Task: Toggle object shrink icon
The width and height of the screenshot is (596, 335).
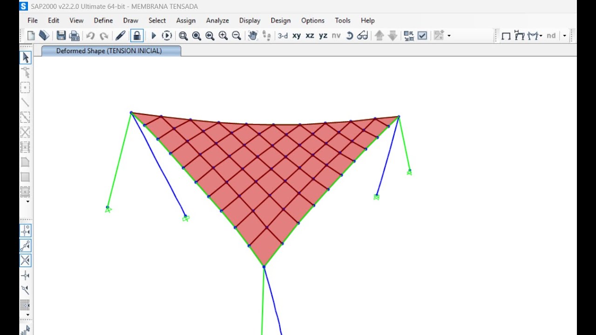Action: (409, 35)
